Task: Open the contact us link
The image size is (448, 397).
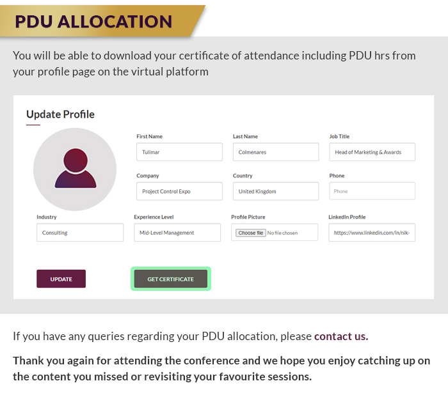Action: tap(341, 336)
